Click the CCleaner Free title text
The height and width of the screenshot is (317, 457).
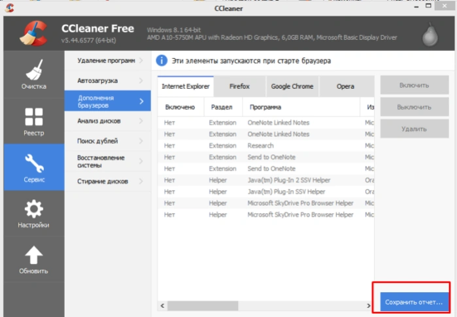97,29
